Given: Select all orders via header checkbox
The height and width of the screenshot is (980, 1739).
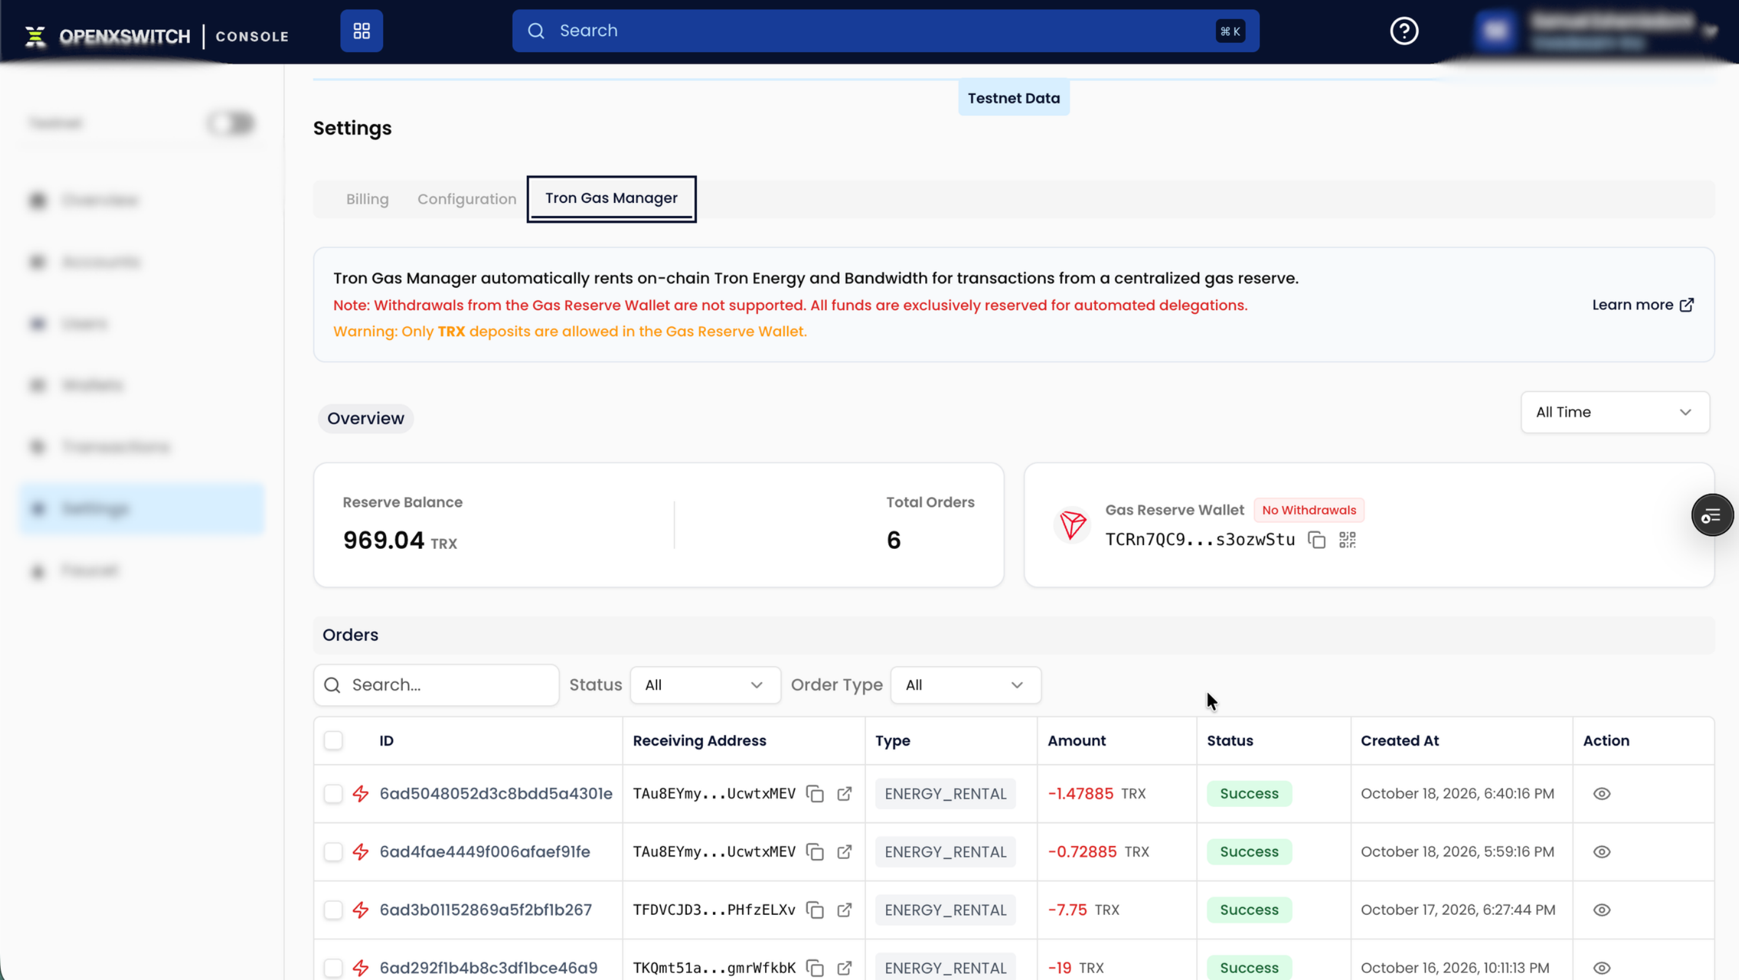Looking at the screenshot, I should click(x=333, y=740).
